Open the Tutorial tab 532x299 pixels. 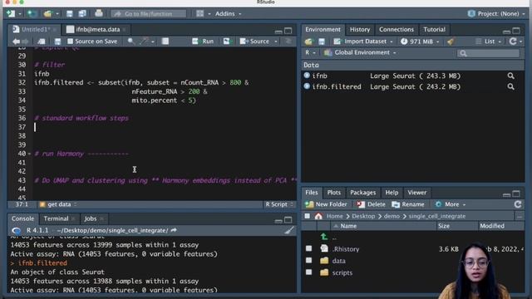434,30
